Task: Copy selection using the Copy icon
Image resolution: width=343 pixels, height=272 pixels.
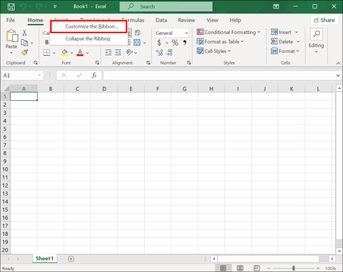Action: (x=24, y=43)
